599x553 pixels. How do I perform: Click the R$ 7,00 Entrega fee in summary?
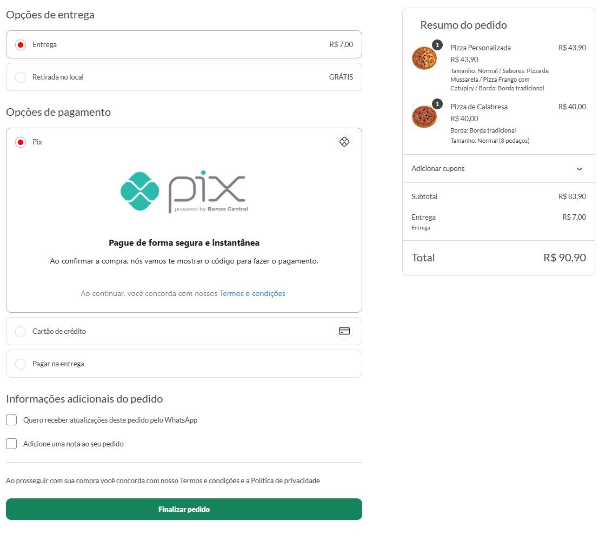[574, 217]
